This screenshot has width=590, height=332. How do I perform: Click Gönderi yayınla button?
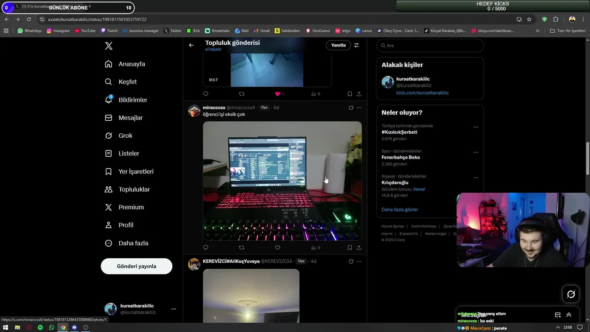pos(136,266)
